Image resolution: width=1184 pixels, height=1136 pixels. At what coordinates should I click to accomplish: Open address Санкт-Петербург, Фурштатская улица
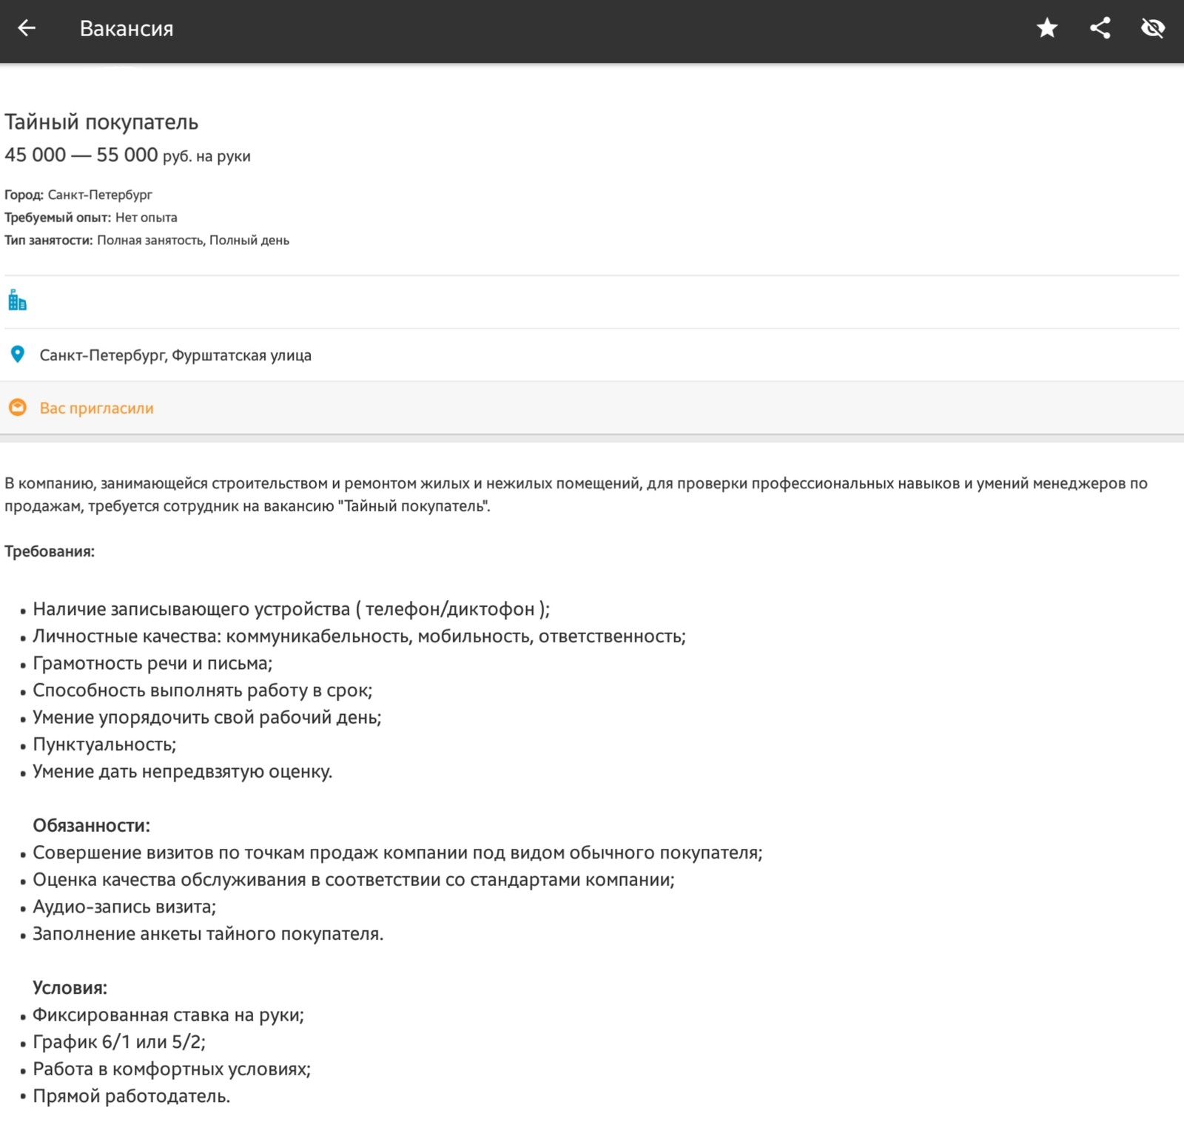tap(175, 355)
